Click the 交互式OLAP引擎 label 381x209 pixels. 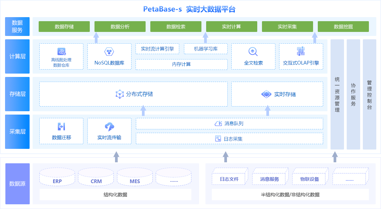pyautogui.click(x=301, y=63)
